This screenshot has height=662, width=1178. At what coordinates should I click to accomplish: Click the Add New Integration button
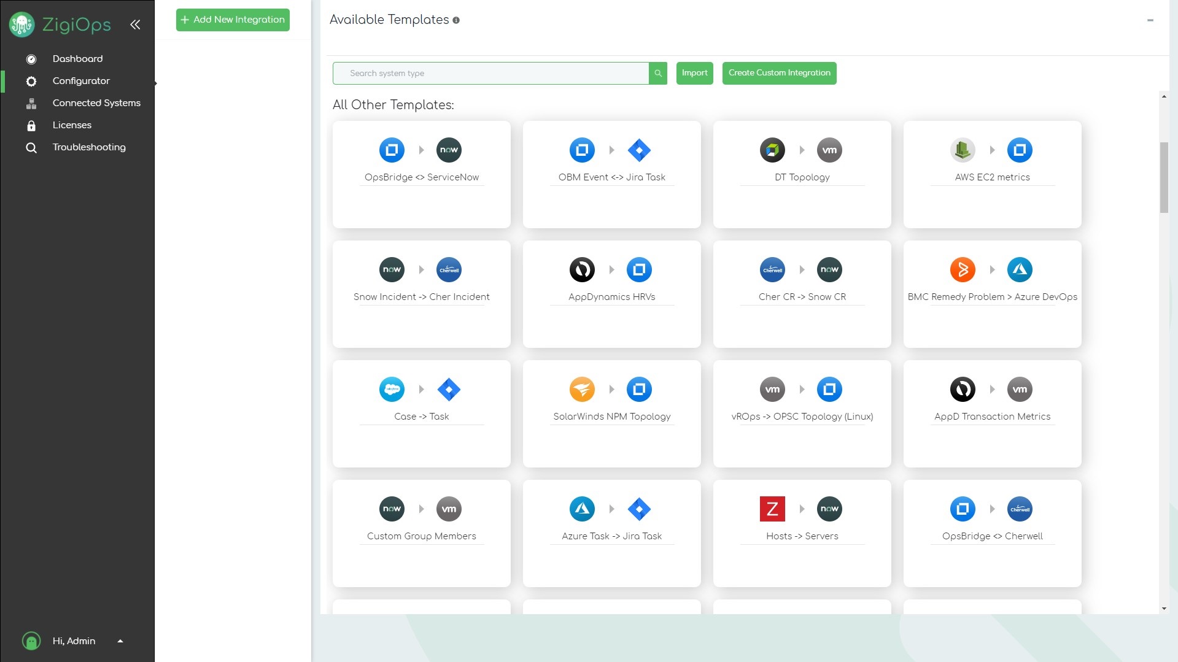pyautogui.click(x=233, y=20)
